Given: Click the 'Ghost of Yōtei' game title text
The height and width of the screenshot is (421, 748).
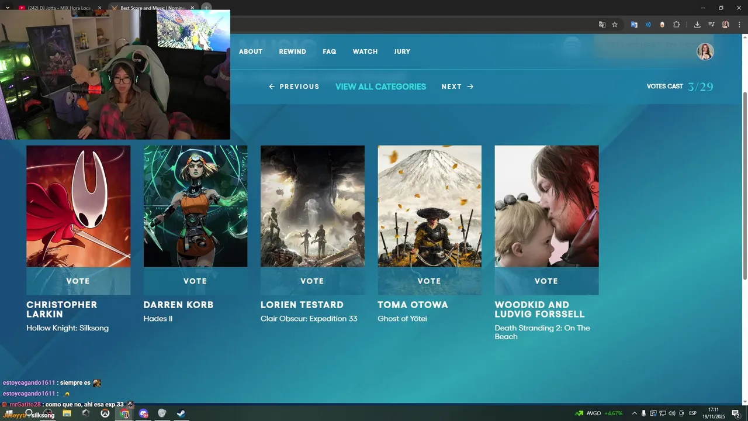Looking at the screenshot, I should click(x=402, y=319).
